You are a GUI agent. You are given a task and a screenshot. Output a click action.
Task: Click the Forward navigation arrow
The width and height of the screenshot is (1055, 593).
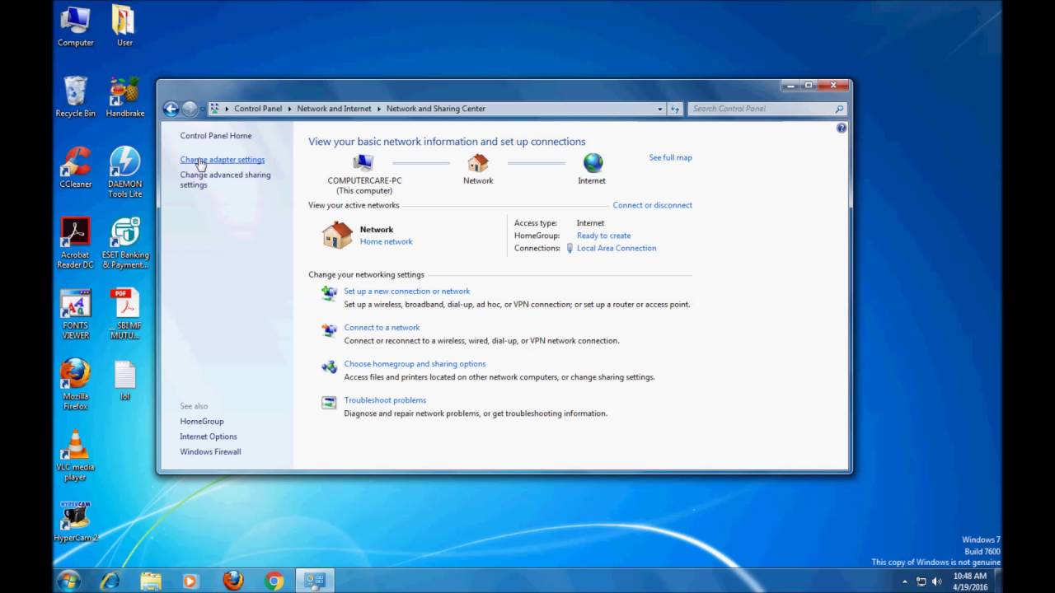point(190,109)
